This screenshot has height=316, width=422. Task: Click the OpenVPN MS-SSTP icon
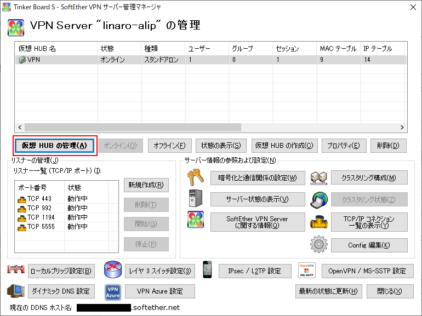click(x=307, y=271)
